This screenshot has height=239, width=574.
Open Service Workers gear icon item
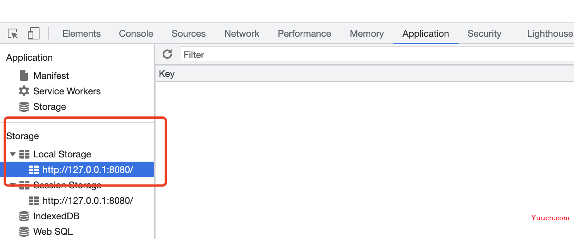pyautogui.click(x=24, y=91)
